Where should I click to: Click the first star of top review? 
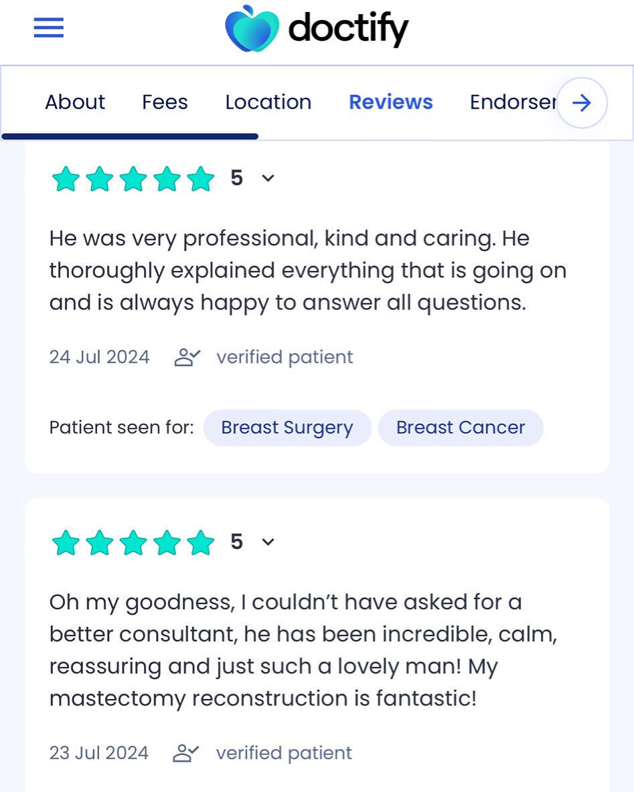coord(66,179)
